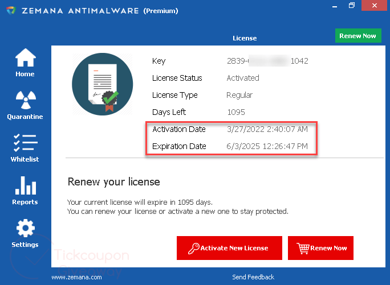View the Reports section
Viewport: 390px width, 285px height.
point(25,191)
